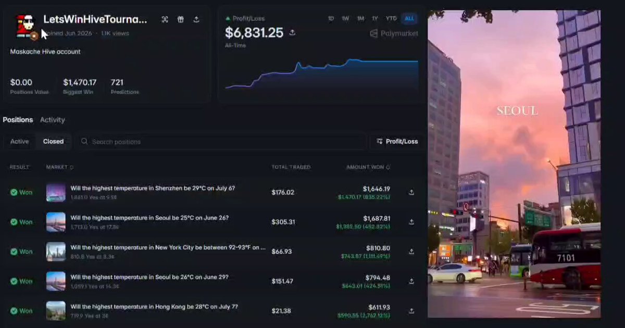Click the share icon next to $6,831.25
Screen dimensions: 625x328
tap(292, 33)
